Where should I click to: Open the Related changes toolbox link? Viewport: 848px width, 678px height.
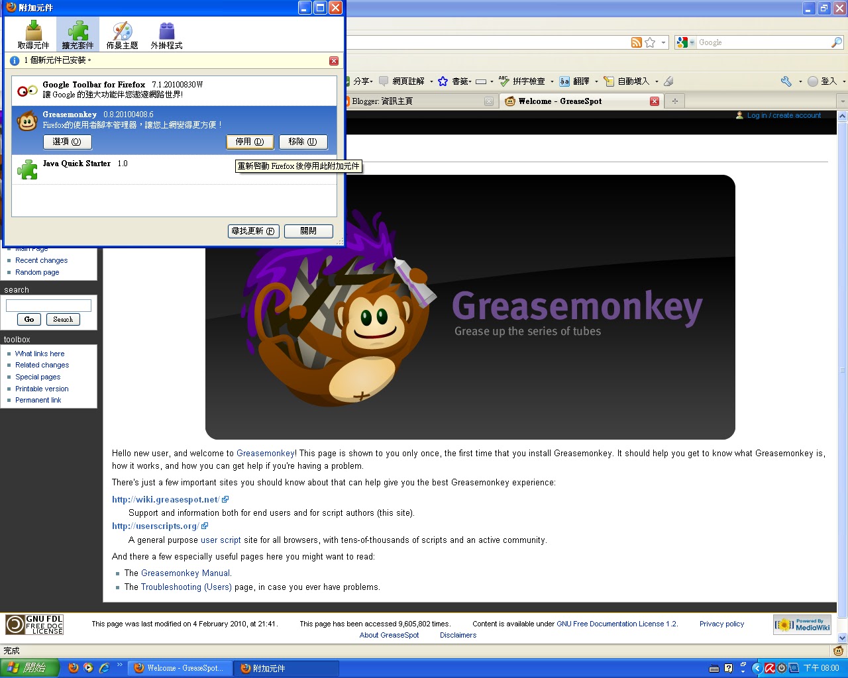[42, 365]
